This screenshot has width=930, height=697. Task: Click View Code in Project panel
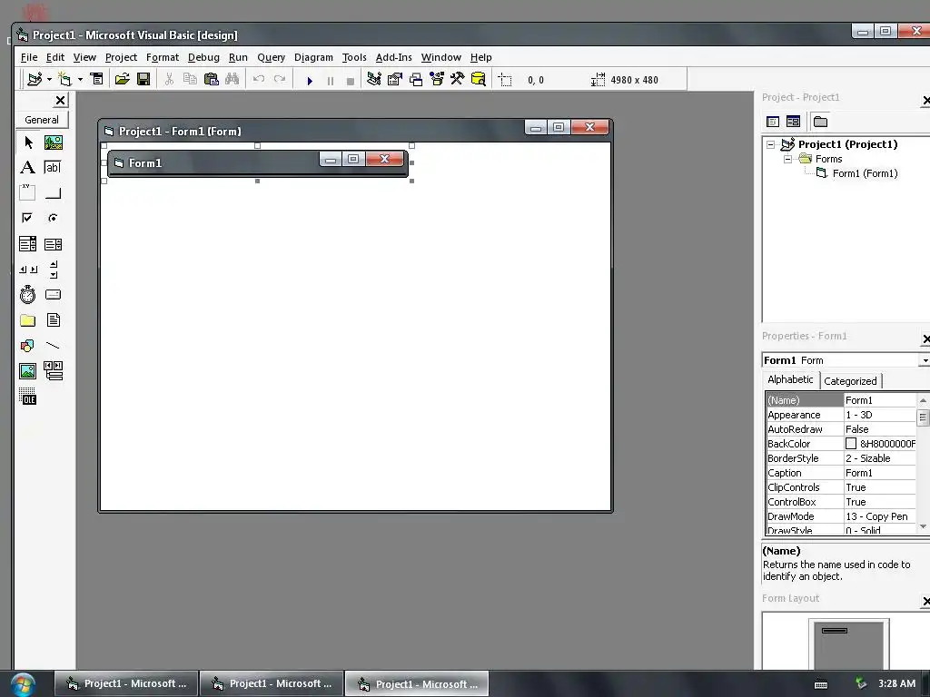coord(773,122)
